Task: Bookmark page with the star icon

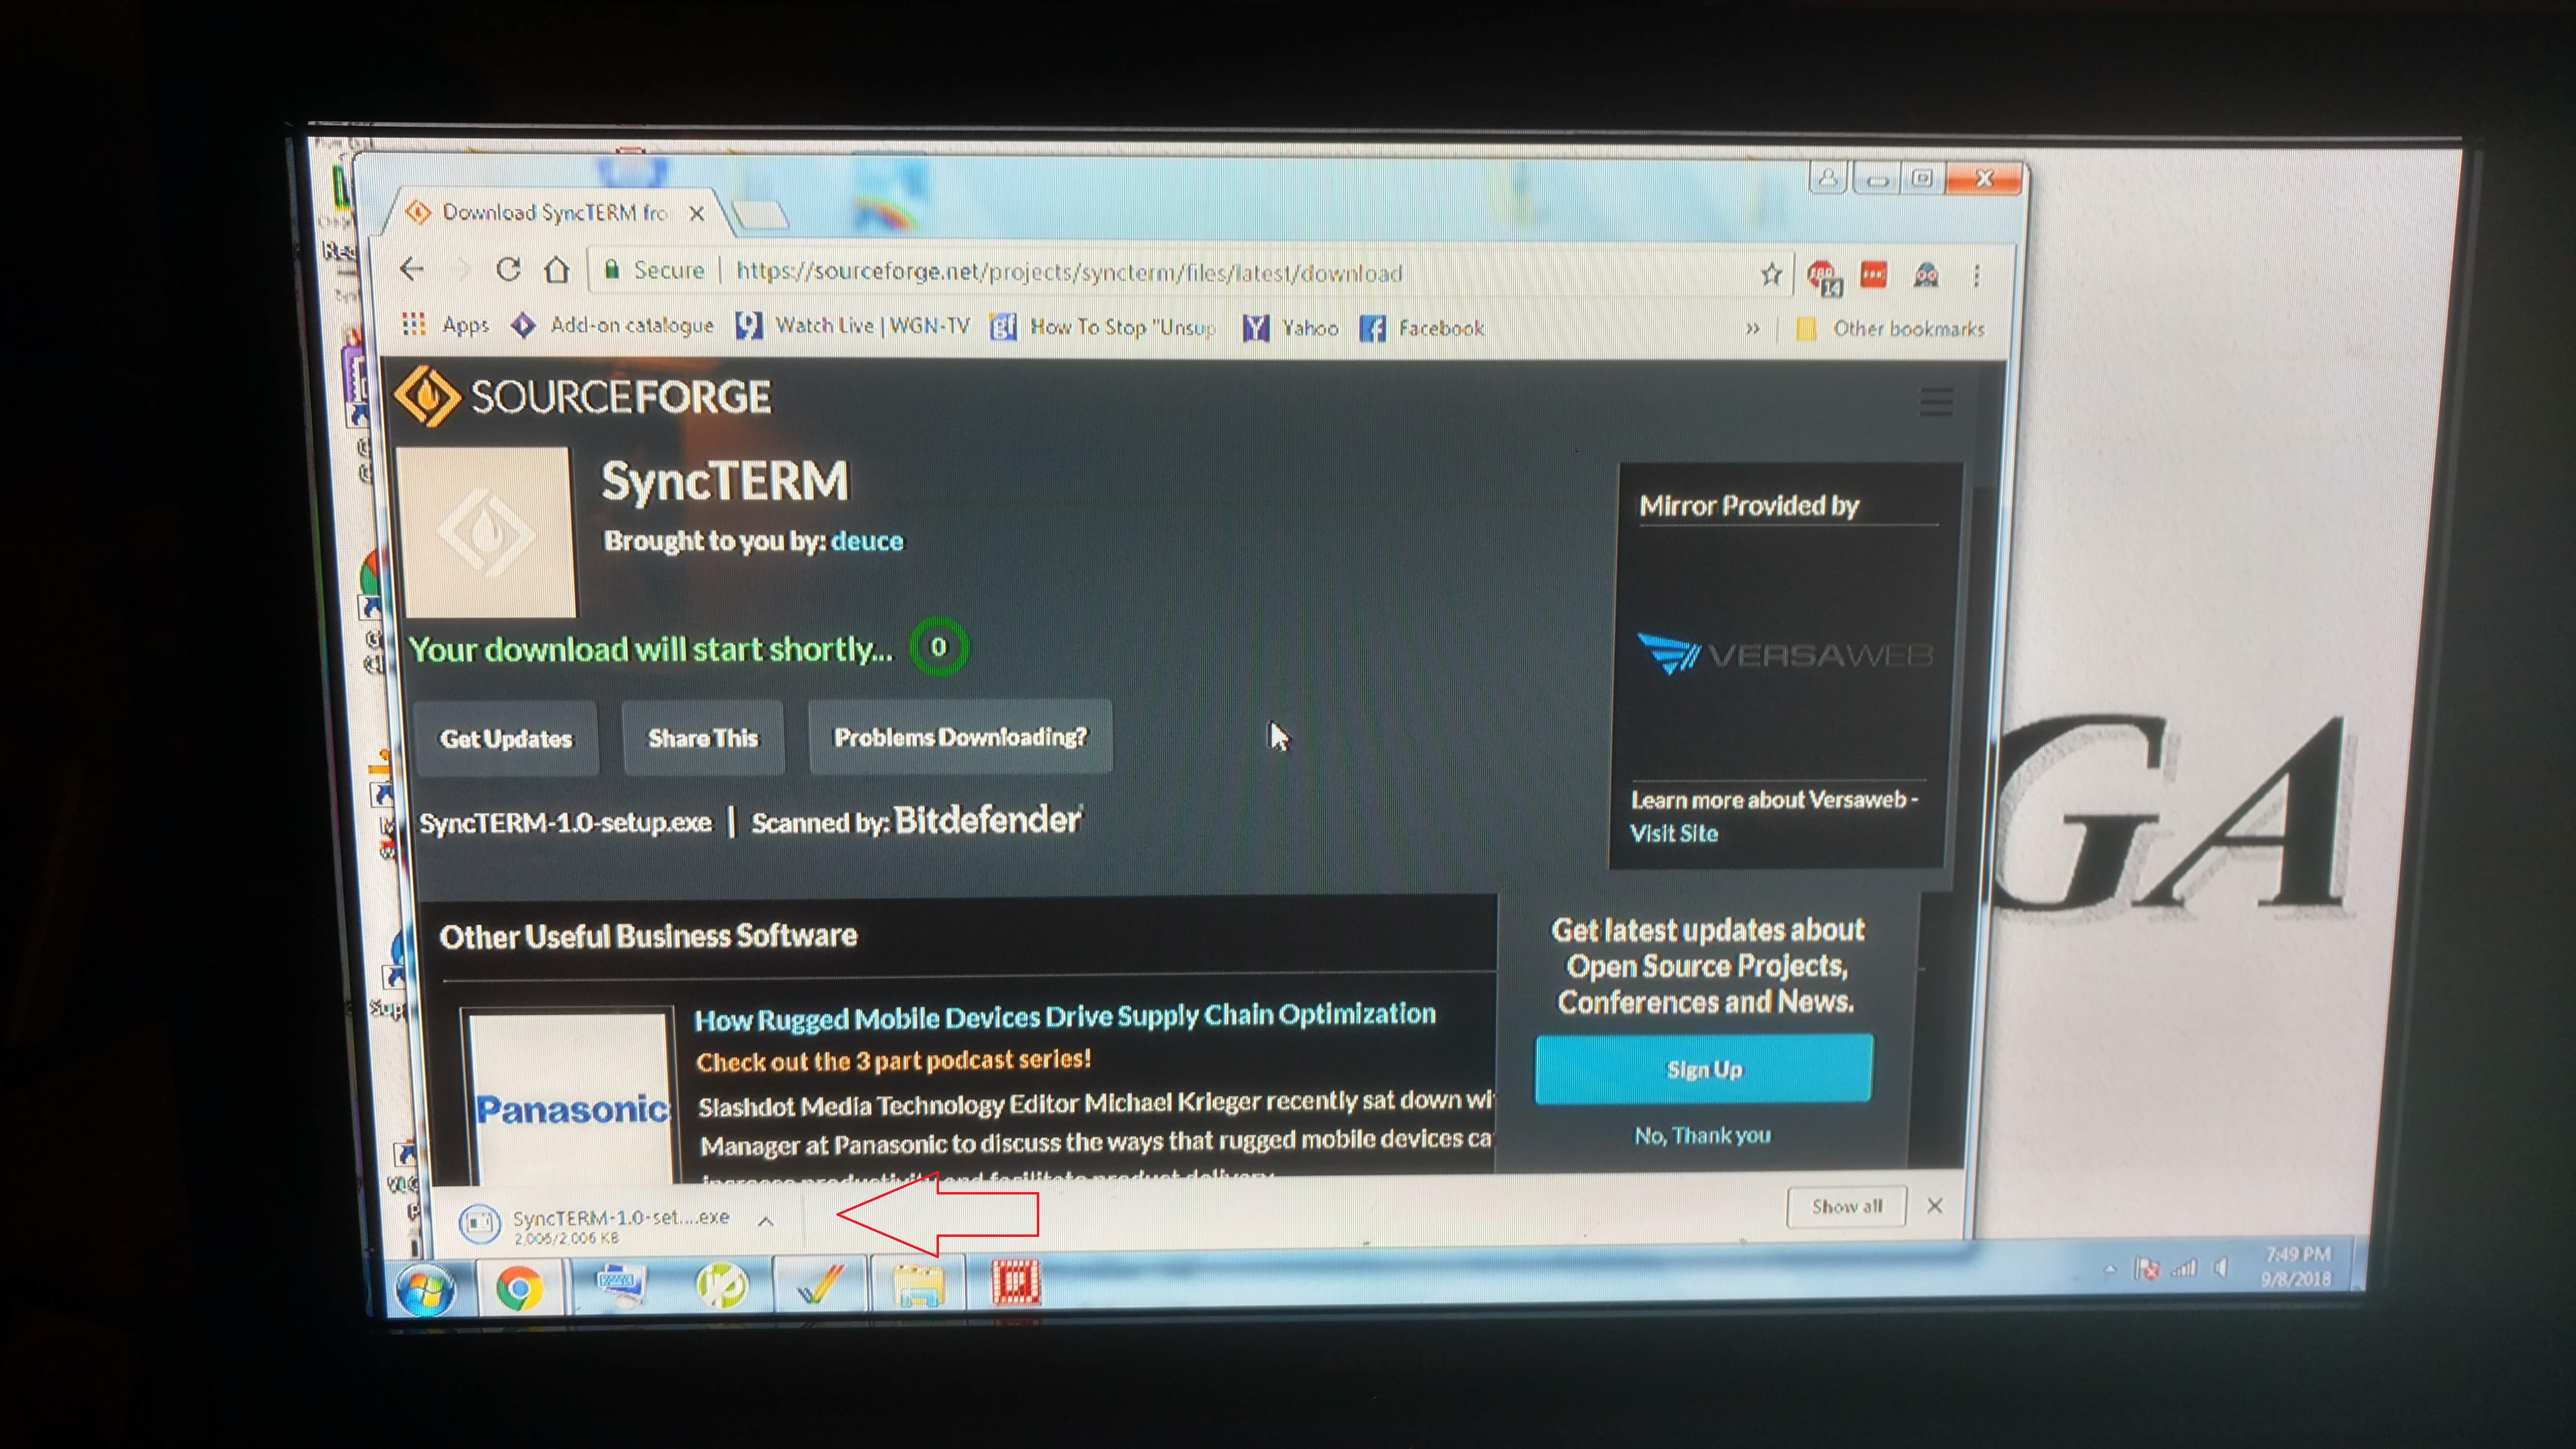Action: [x=1771, y=274]
